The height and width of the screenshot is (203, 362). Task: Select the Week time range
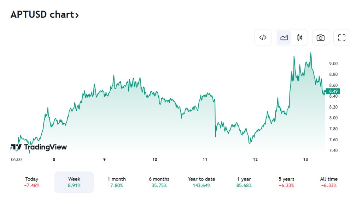coord(74,182)
